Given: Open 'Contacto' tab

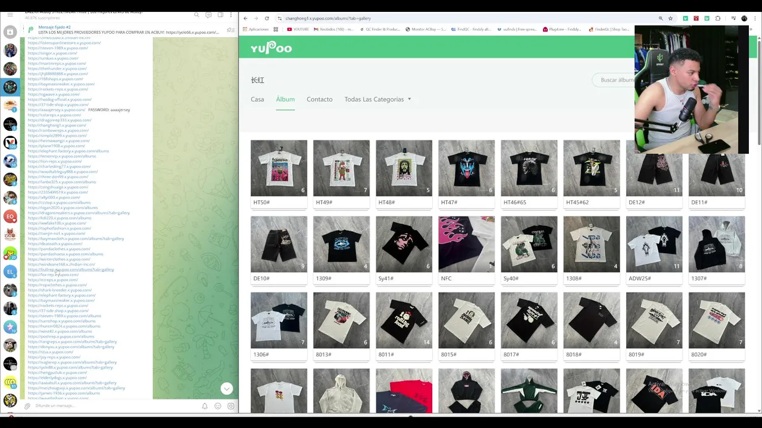Looking at the screenshot, I should click(320, 99).
